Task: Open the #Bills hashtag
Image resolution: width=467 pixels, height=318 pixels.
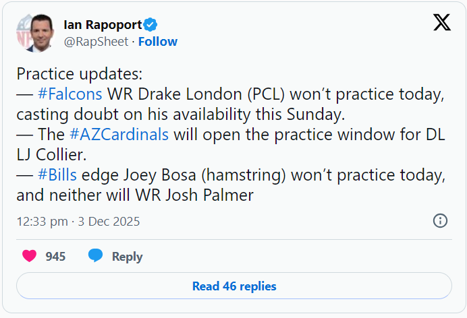Action: [57, 174]
